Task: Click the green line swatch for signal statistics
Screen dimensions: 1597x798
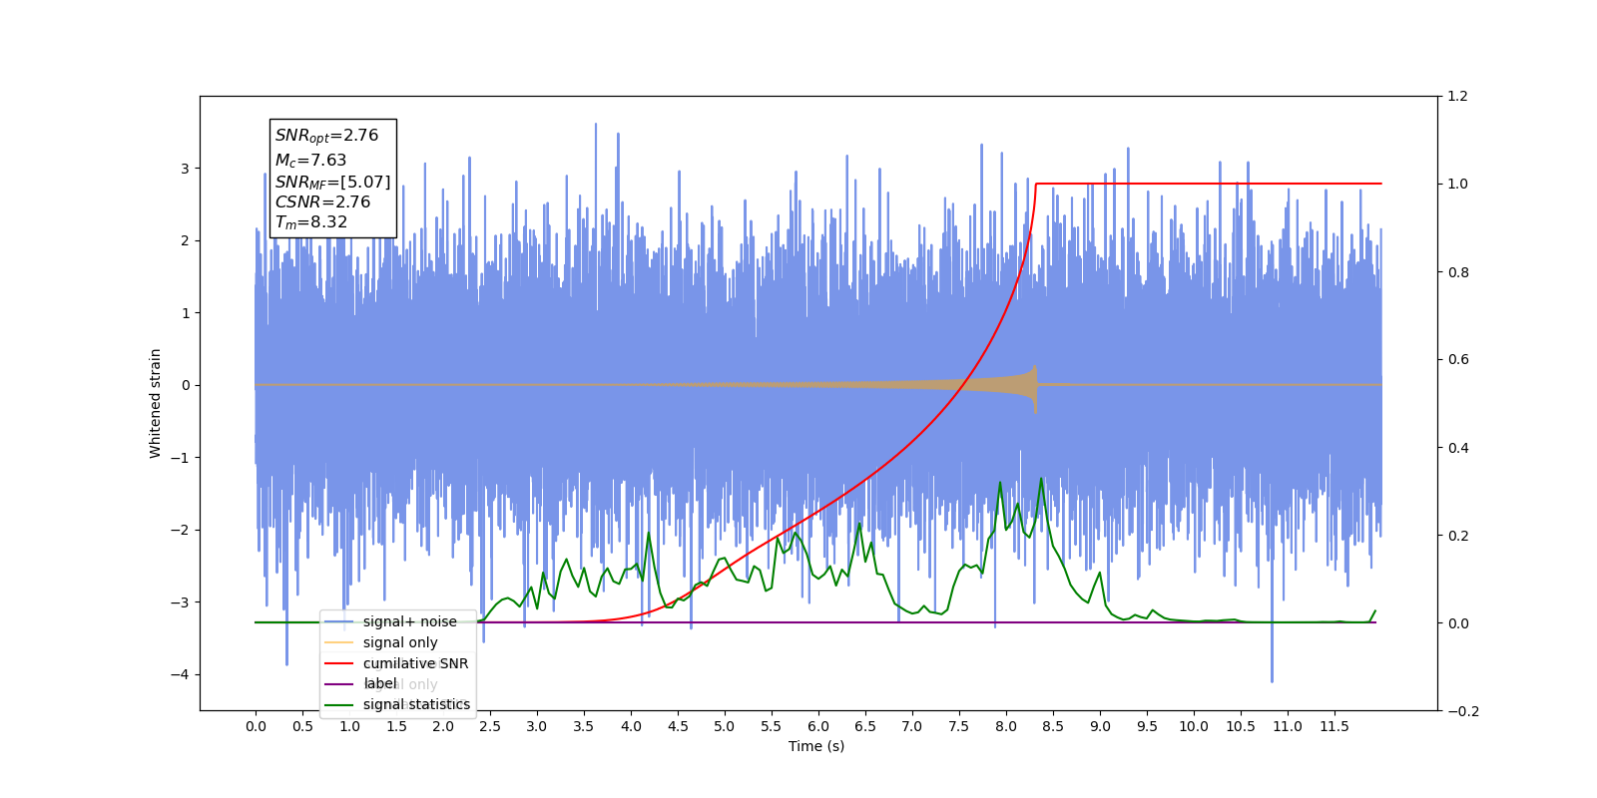Action: coord(339,704)
